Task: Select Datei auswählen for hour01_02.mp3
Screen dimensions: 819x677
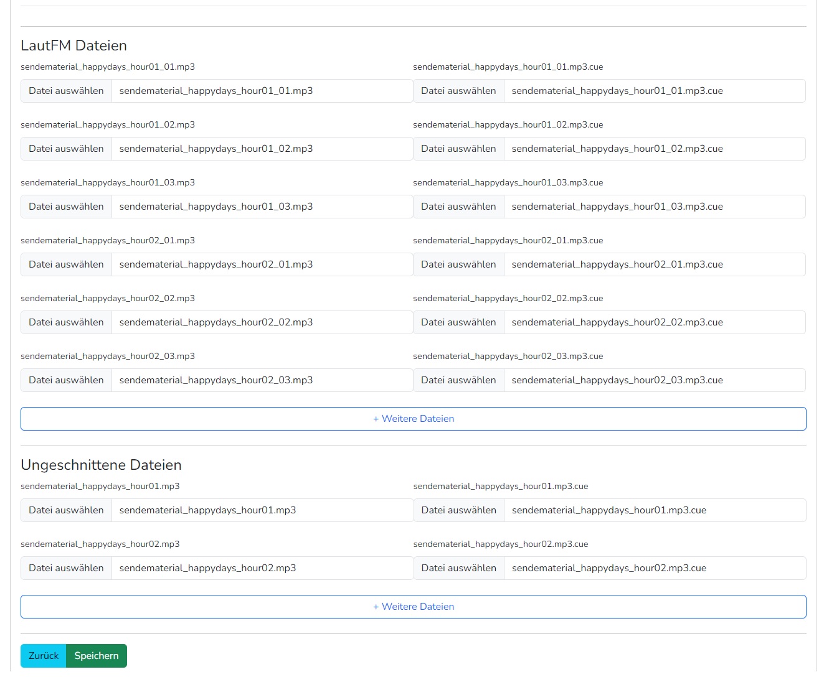Action: tap(66, 149)
